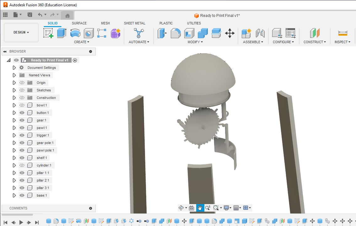The image size is (356, 226).
Task: Open the MODIFY menu label
Action: pos(195,42)
